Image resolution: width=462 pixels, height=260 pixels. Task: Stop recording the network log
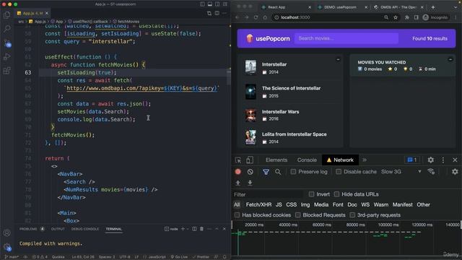coord(238,172)
